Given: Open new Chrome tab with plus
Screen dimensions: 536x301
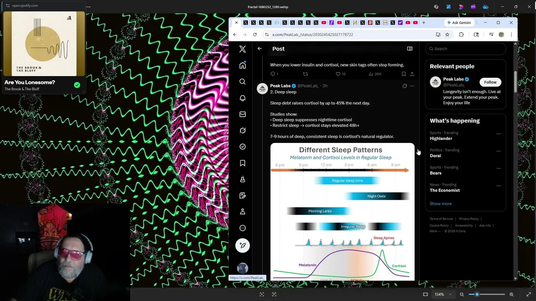Looking at the screenshot, I should (x=424, y=23).
